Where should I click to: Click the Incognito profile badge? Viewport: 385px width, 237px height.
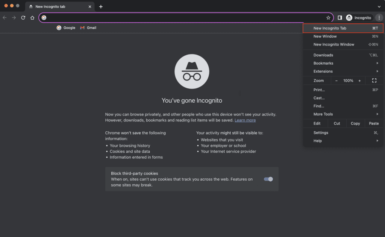coord(359,18)
